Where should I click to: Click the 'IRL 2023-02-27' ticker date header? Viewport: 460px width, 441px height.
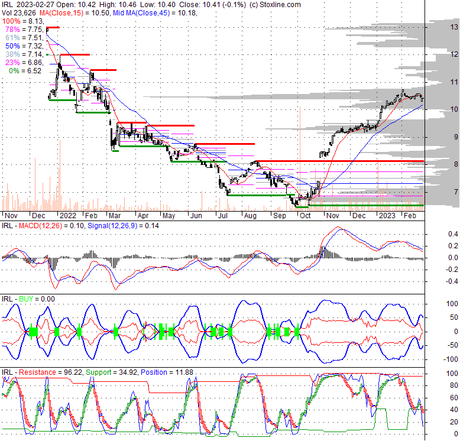point(28,5)
